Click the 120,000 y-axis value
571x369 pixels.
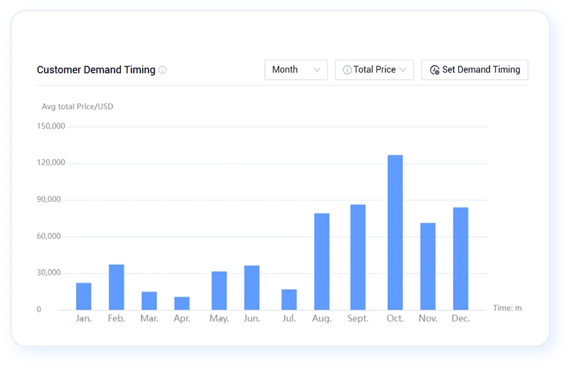(x=51, y=162)
